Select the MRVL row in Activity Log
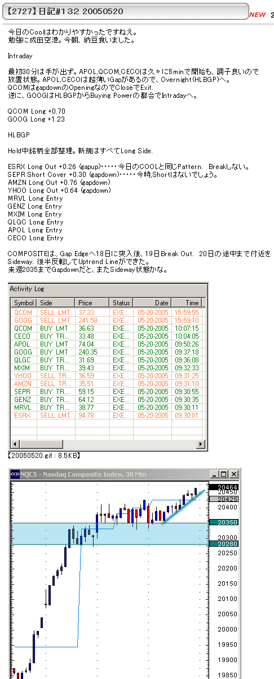This screenshot has height=679, width=274. pyautogui.click(x=109, y=407)
